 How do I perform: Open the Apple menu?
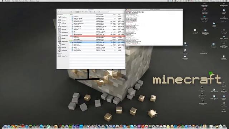pyautogui.click(x=3, y=1)
